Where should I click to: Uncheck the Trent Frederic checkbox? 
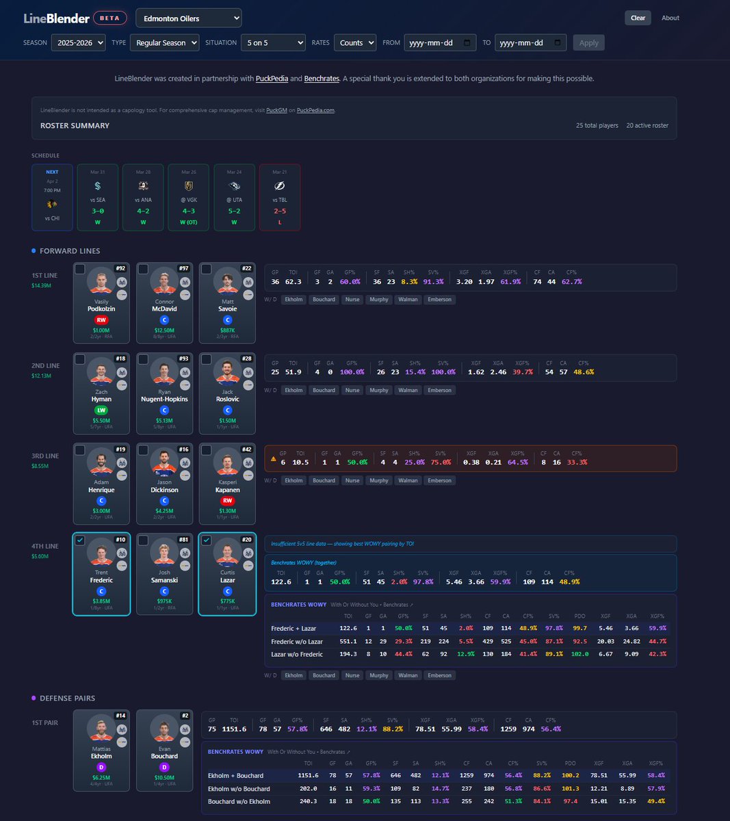click(x=80, y=540)
